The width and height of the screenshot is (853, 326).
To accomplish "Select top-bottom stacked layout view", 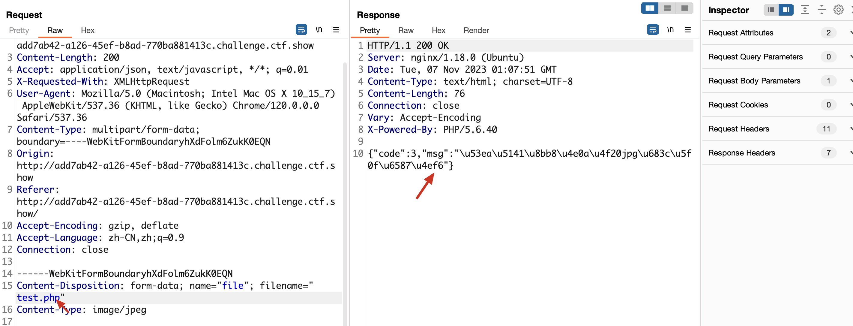I will click(667, 8).
